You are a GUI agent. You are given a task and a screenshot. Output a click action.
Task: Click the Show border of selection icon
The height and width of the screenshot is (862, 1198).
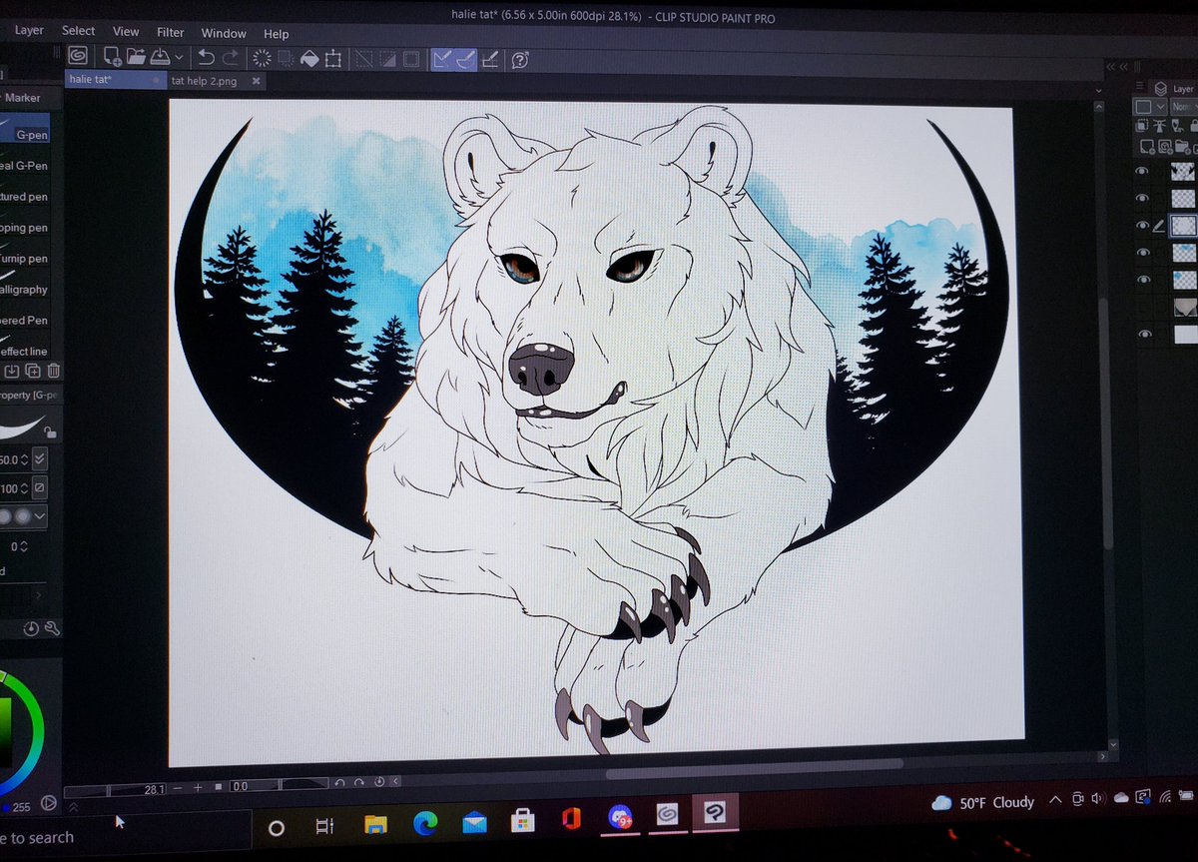(x=411, y=58)
